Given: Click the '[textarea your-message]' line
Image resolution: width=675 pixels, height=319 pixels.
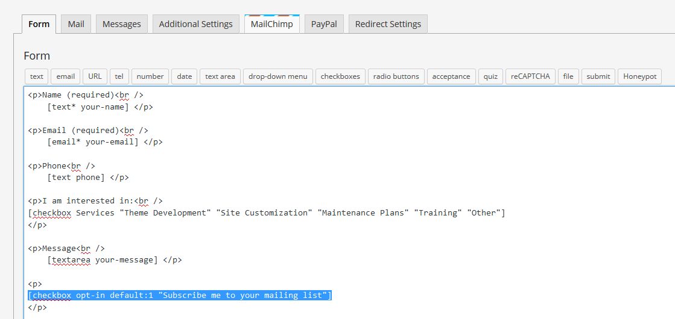Looking at the screenshot, I should tap(115, 260).
